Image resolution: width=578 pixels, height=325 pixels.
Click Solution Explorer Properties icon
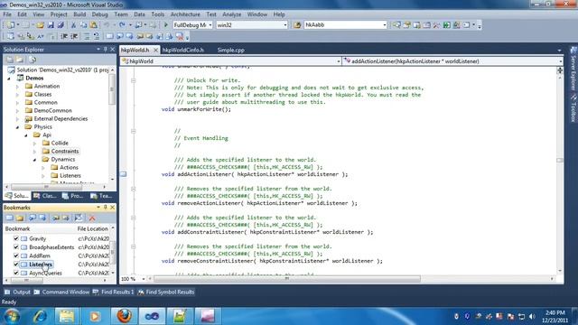[x=10, y=60]
